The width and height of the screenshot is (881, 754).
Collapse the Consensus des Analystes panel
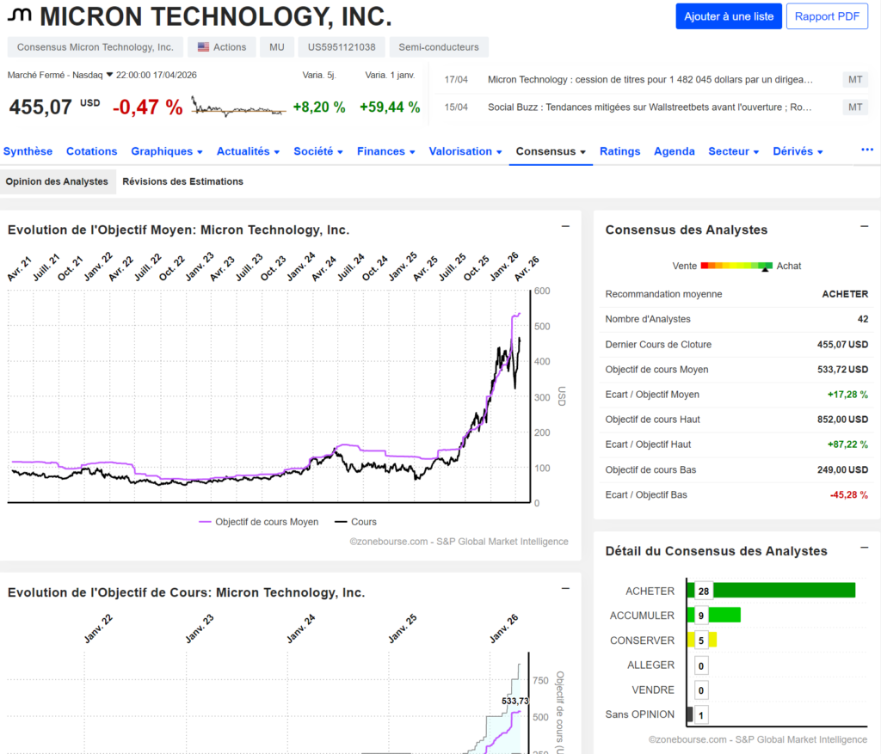865,226
